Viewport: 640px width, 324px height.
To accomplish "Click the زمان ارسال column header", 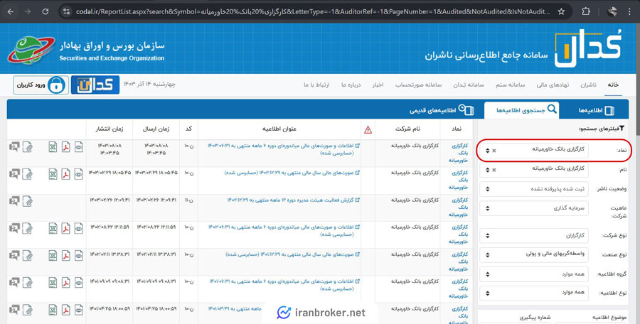I will [x=156, y=129].
